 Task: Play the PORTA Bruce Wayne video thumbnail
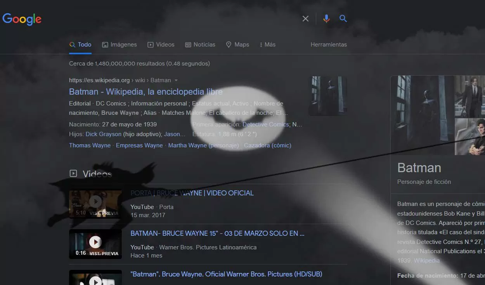point(95,203)
